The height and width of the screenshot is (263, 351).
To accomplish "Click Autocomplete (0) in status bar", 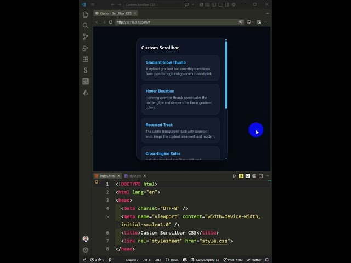I will (x=205, y=260).
